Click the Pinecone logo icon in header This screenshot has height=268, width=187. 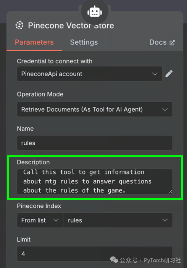click(19, 25)
